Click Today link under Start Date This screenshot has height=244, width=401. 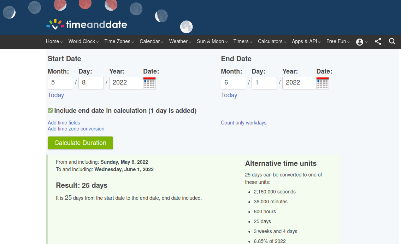pyautogui.click(x=56, y=95)
